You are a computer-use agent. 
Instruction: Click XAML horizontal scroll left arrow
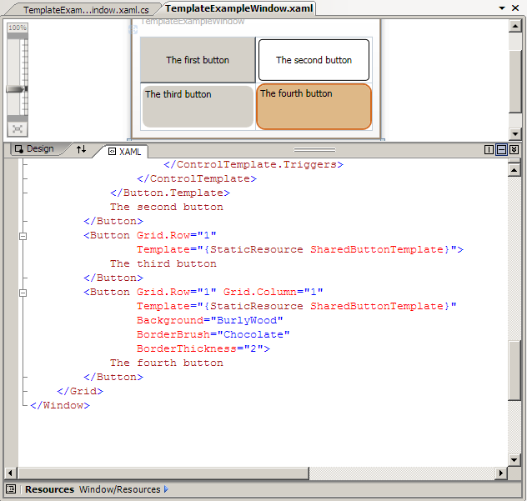coord(10,473)
